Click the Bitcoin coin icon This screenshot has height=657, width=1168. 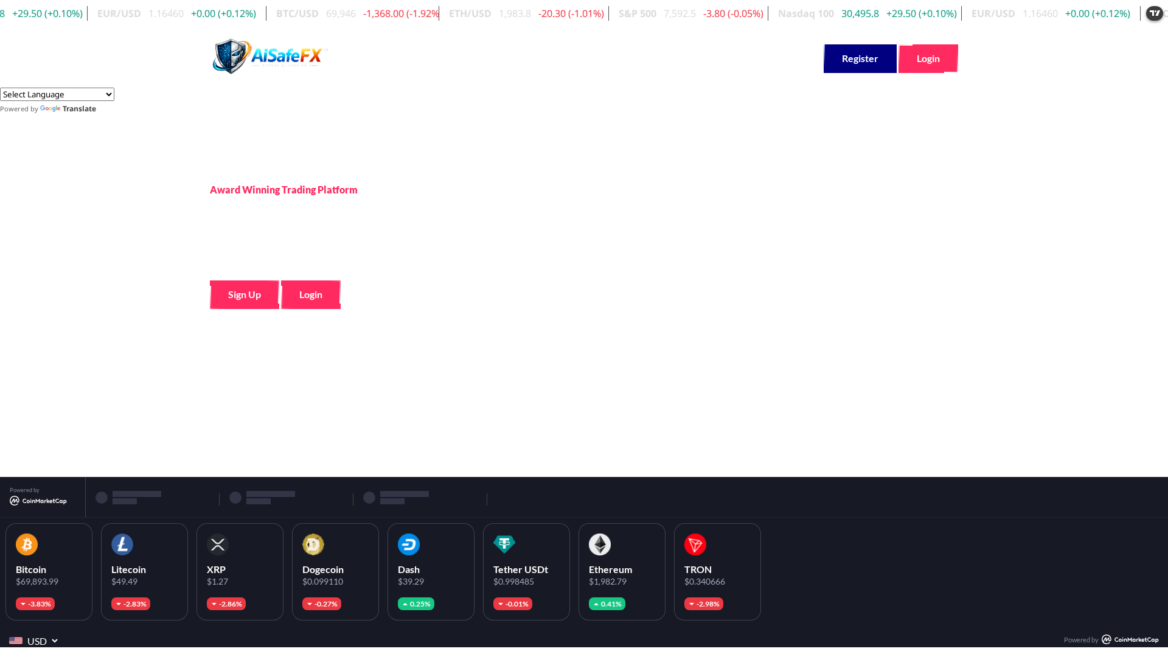tap(27, 544)
